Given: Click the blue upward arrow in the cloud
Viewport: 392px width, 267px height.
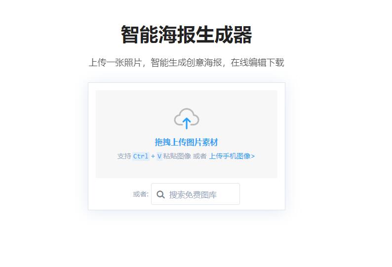Looking at the screenshot, I should 187,123.
